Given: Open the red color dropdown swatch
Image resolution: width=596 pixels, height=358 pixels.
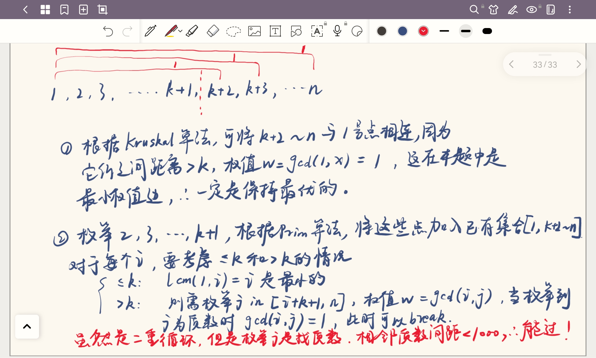Looking at the screenshot, I should tap(423, 31).
